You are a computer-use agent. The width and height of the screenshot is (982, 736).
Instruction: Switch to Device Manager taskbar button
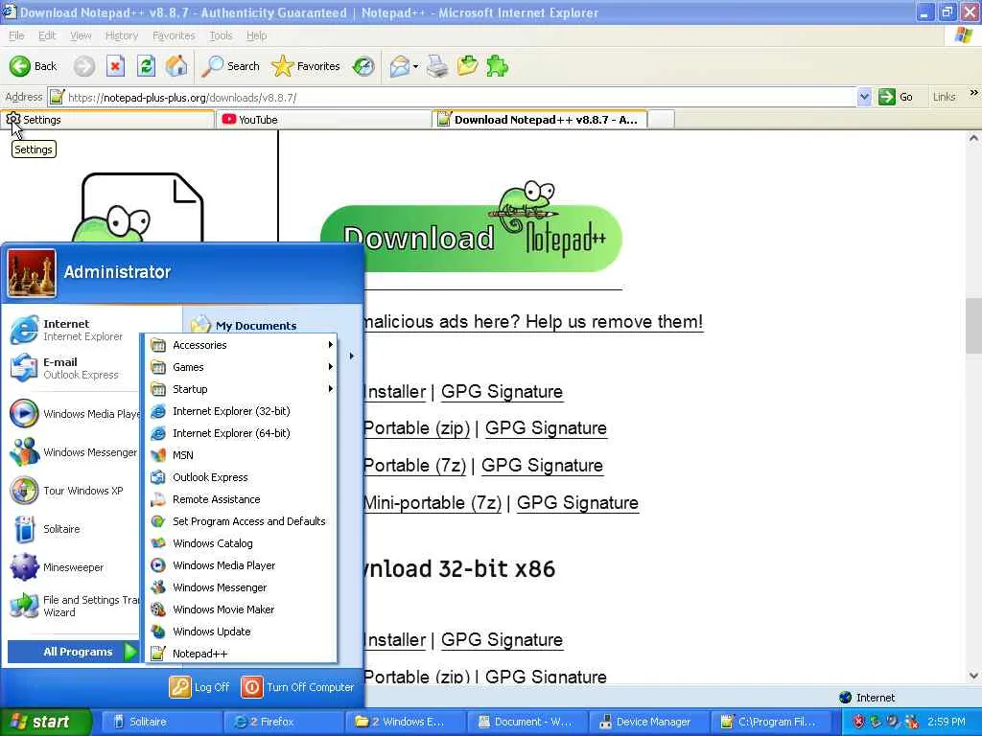coord(649,722)
